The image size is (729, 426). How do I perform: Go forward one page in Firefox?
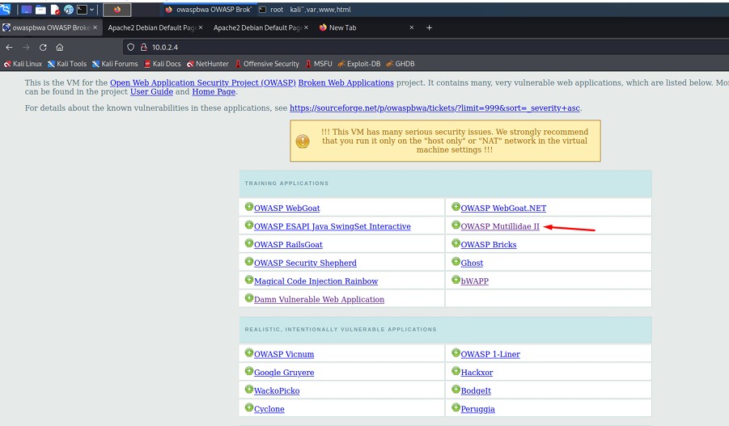point(26,48)
